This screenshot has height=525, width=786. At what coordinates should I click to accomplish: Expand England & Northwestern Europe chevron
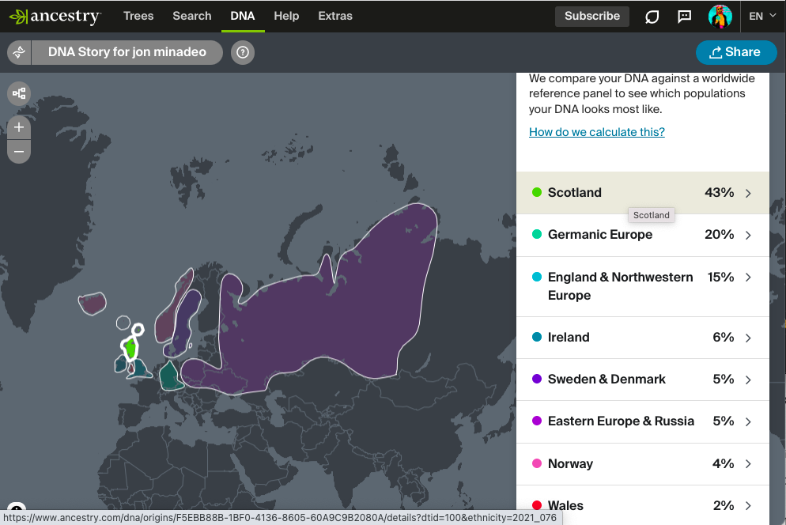click(x=748, y=278)
